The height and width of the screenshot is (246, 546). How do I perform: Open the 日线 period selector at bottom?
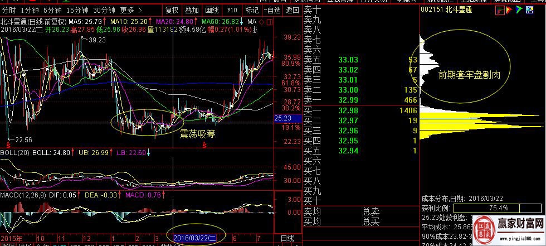(287, 238)
